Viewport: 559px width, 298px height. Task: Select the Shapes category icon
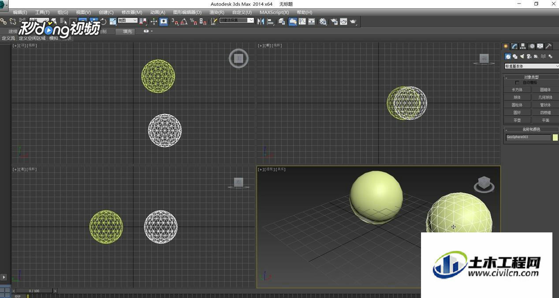pos(515,56)
